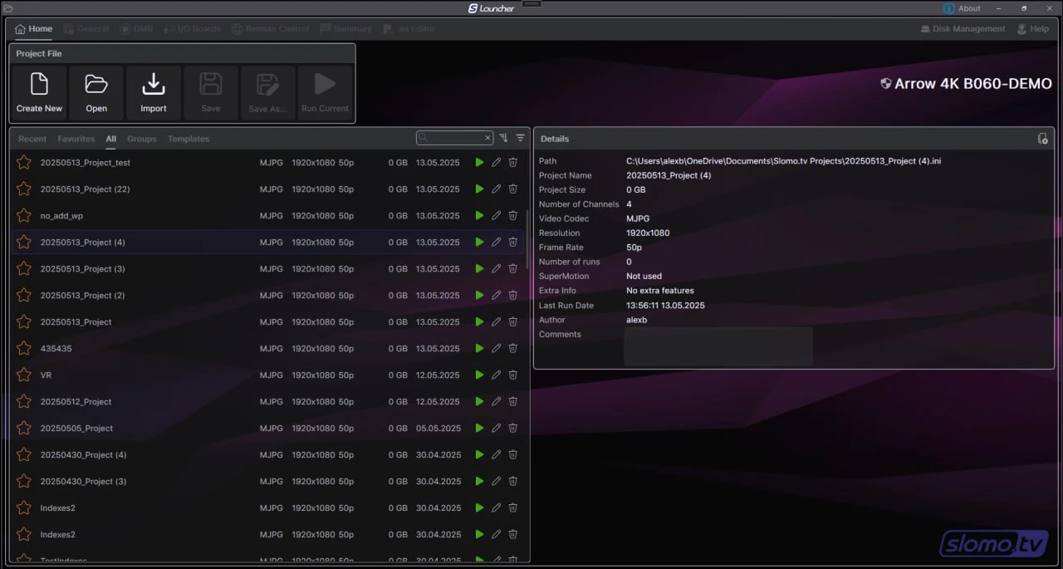Click the Details panel settings icon
Viewport: 1063px width, 569px height.
1043,139
